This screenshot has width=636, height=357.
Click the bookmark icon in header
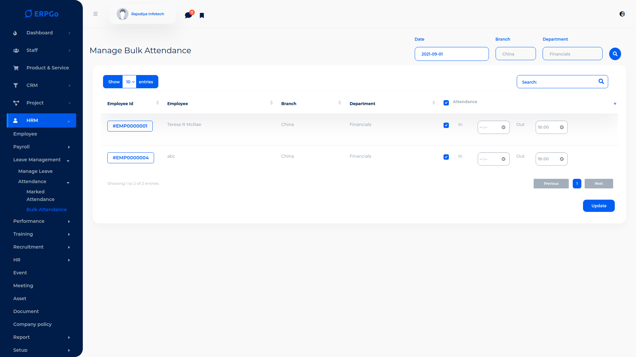tap(202, 16)
